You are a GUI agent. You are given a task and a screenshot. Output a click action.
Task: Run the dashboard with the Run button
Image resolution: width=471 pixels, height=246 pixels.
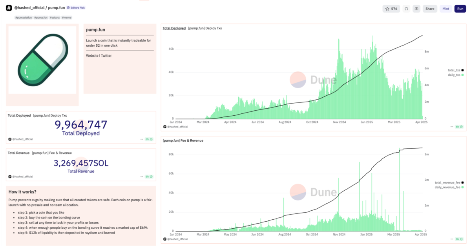pos(460,9)
